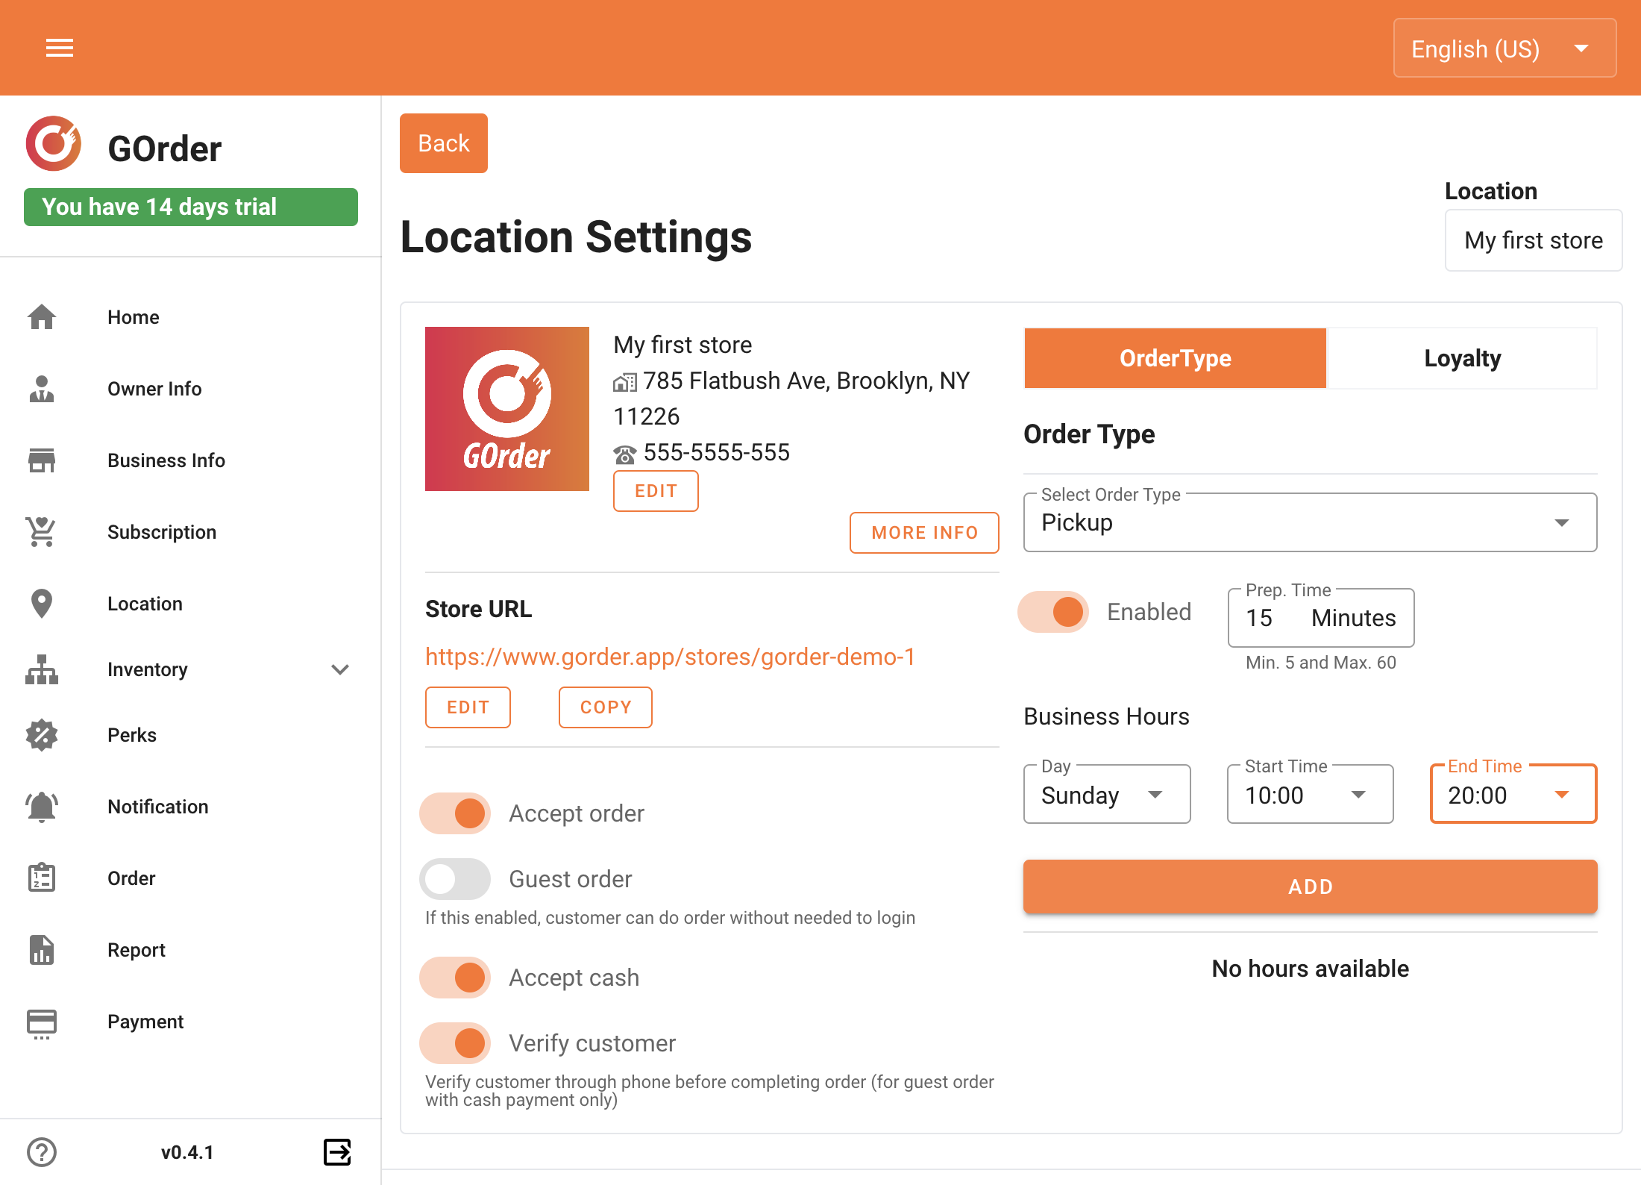Switch to the OrderType tab
Image resolution: width=1641 pixels, height=1185 pixels.
(x=1176, y=358)
